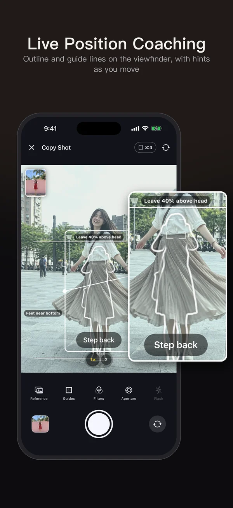Tap the cellular signal bars
233x508 pixels.
[x=135, y=129]
